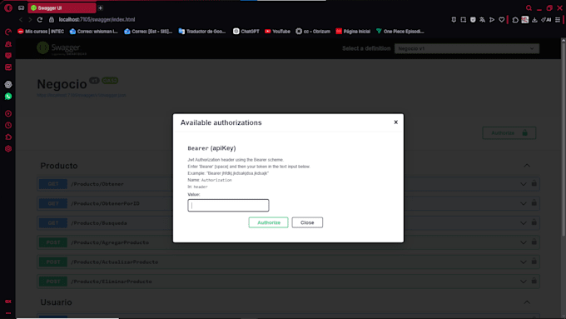Toggle the lock on /Producto/AgregarProducto row

[534, 242]
